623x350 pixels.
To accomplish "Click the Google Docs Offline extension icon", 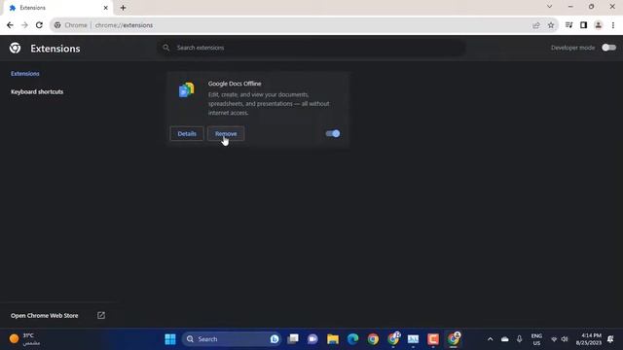I will pyautogui.click(x=186, y=90).
